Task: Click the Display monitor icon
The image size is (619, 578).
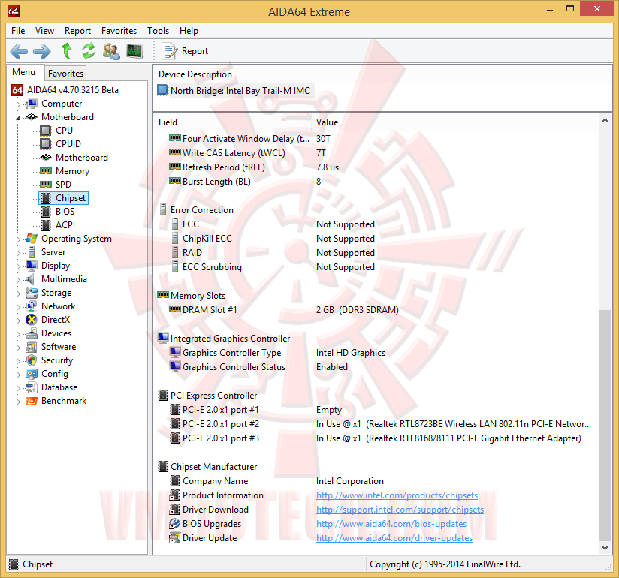Action: coord(32,266)
